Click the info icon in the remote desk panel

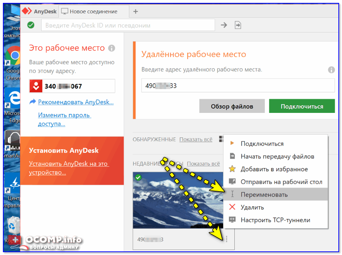pos(331,70)
